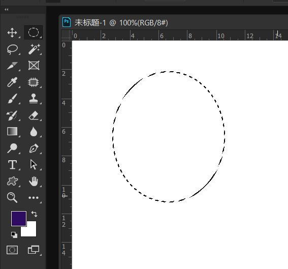Select the Crop tool
Screen dimensions: 288x269
(x=12, y=66)
